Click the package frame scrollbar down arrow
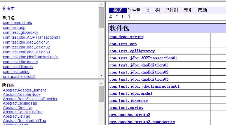The width and height of the screenshot is (226, 125). tap(101, 75)
